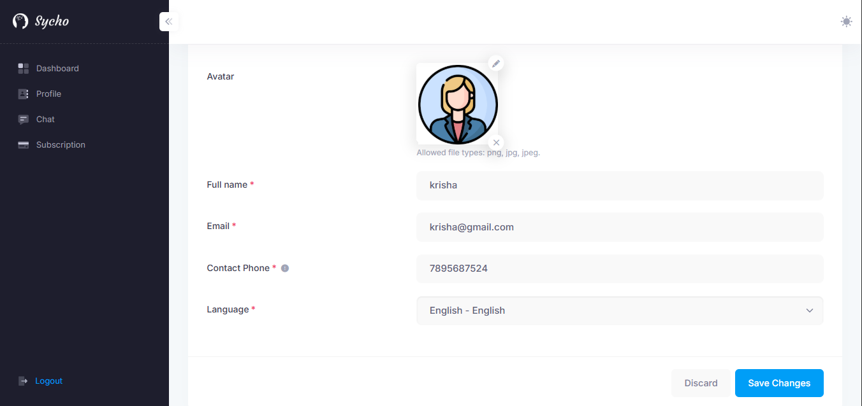Click the Sycho logo icon

(x=20, y=22)
